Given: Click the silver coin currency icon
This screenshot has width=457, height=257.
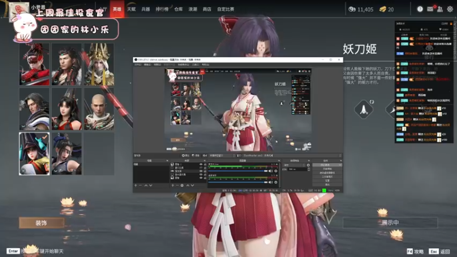Looking at the screenshot, I should (x=352, y=9).
